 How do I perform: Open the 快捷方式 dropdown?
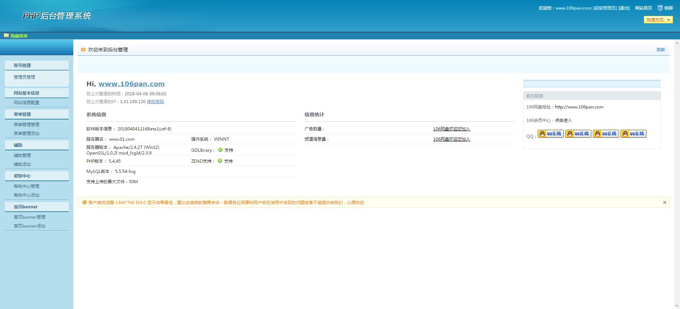(658, 20)
